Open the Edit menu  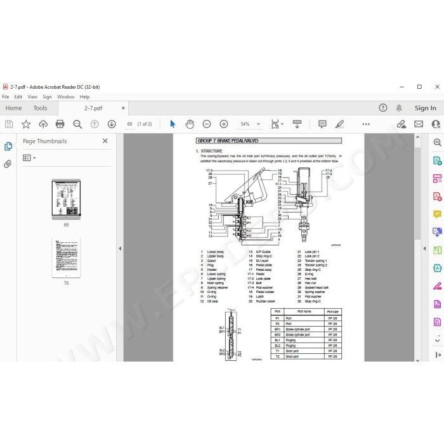18,96
